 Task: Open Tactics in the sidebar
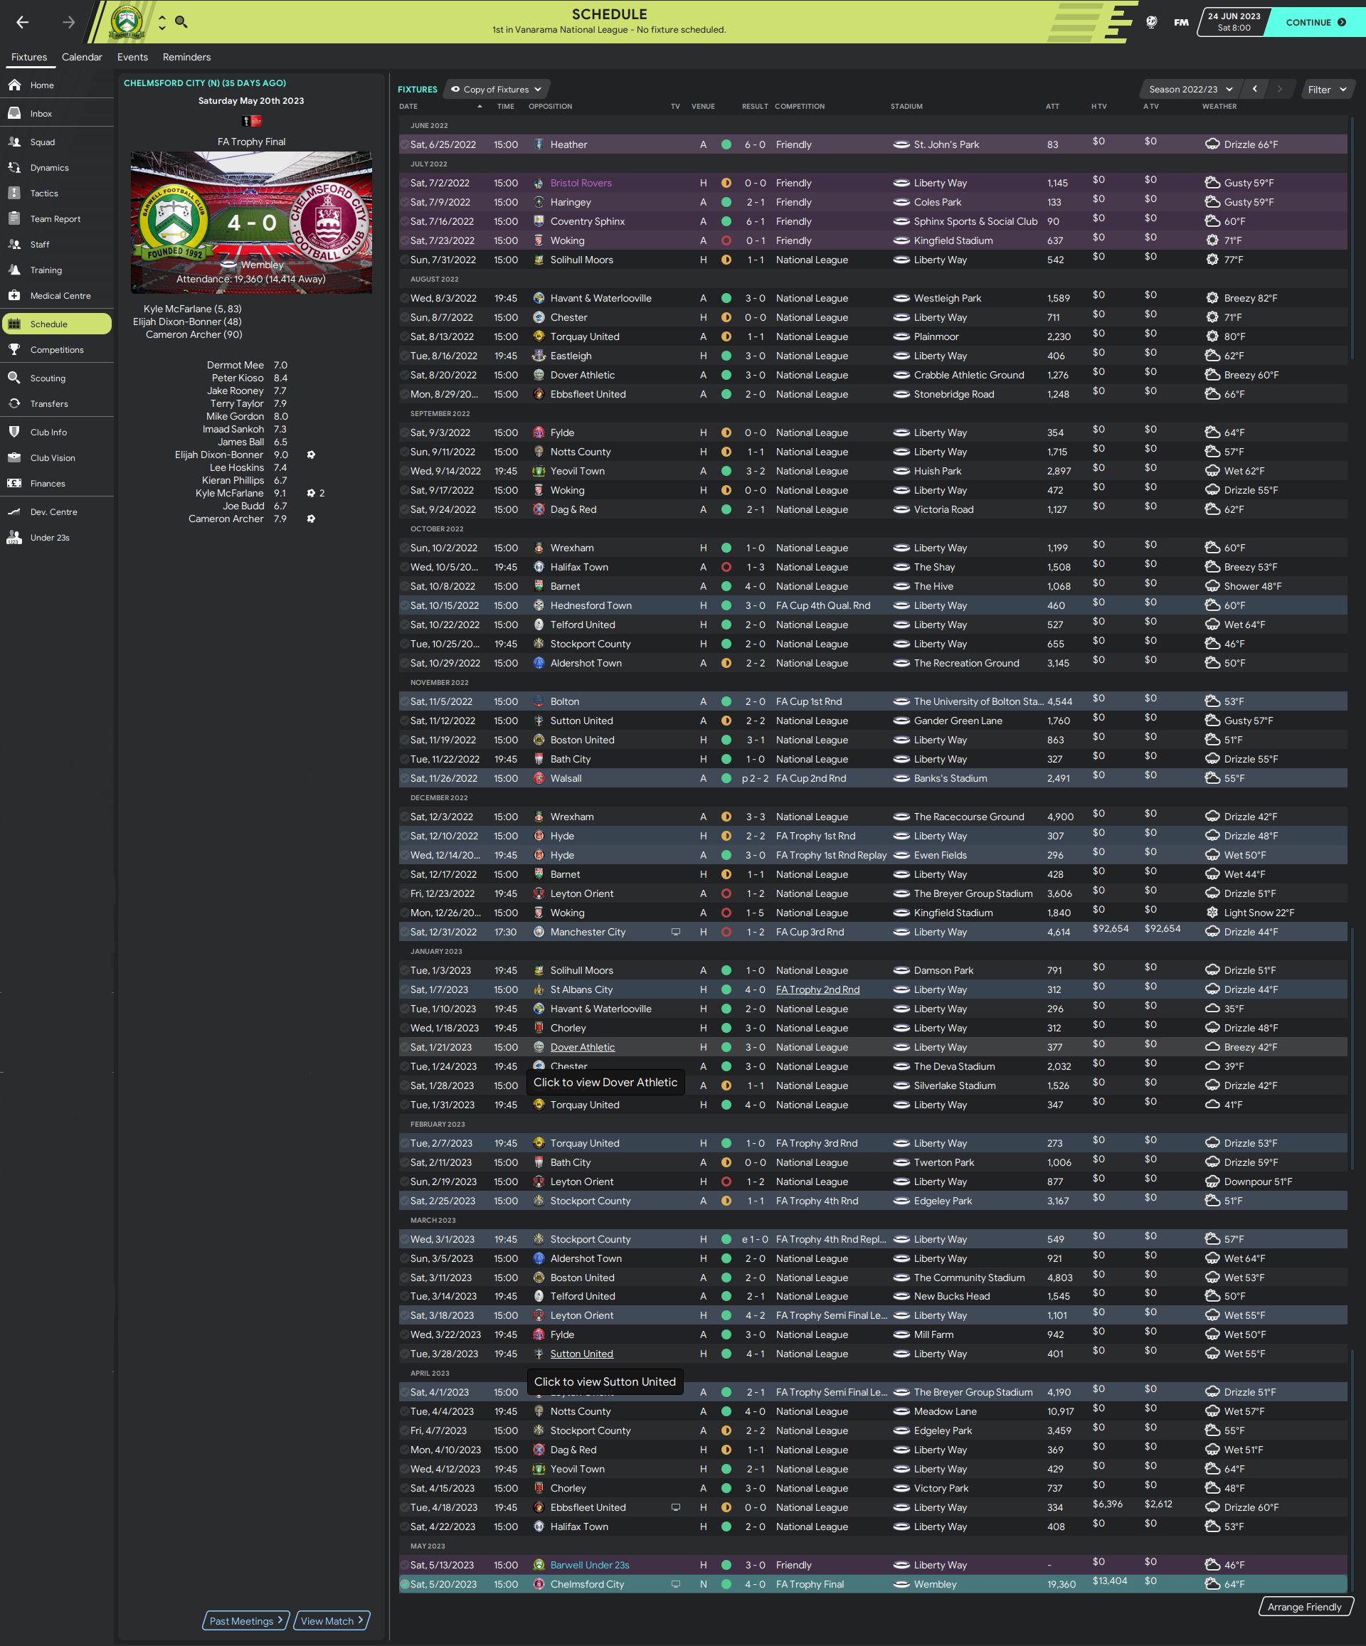pyautogui.click(x=56, y=193)
